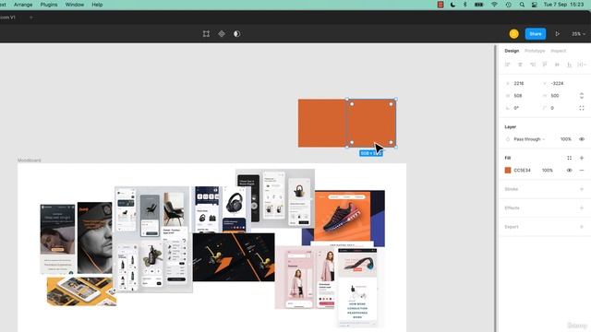Click the Do Not Disturb moon icon

click(452, 5)
